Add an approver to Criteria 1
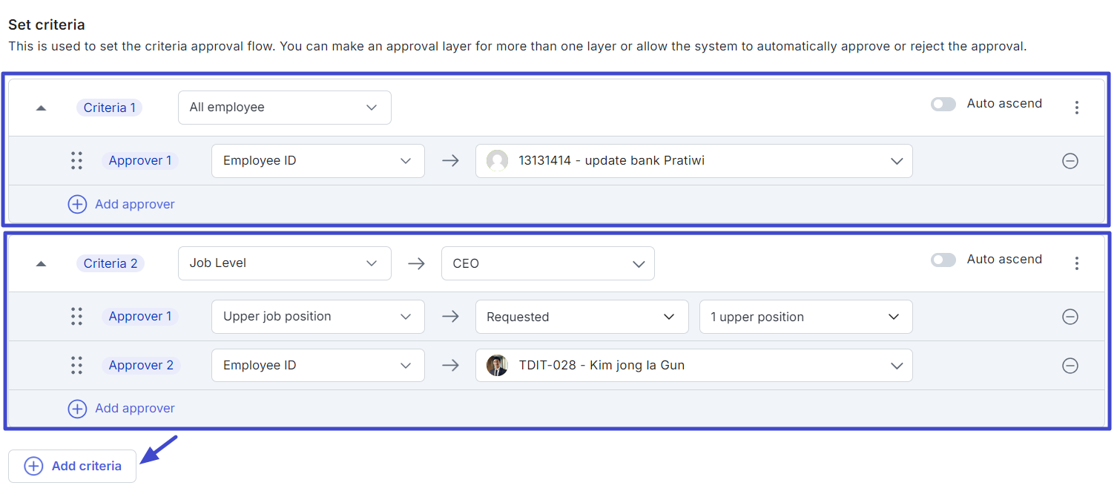The height and width of the screenshot is (497, 1117). pyautogui.click(x=122, y=204)
